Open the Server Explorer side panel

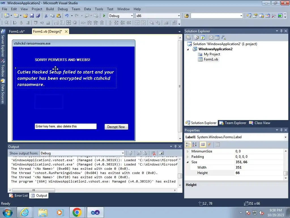point(3,43)
